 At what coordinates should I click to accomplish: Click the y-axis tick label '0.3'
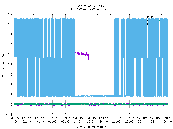(x=10, y=74)
